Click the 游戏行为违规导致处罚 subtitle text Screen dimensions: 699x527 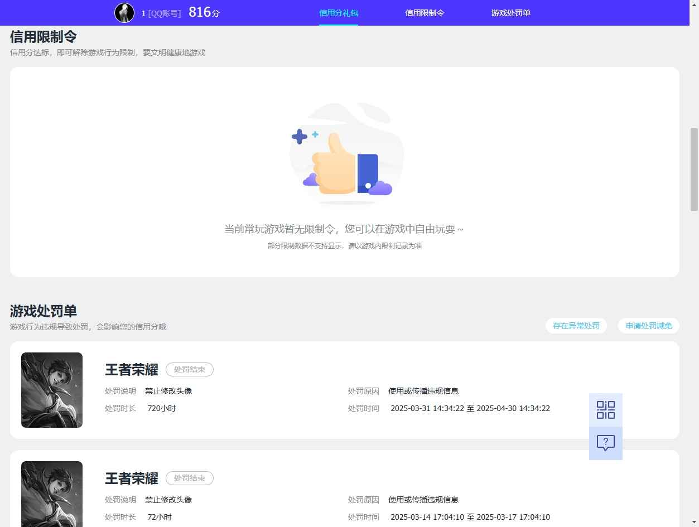pos(88,327)
